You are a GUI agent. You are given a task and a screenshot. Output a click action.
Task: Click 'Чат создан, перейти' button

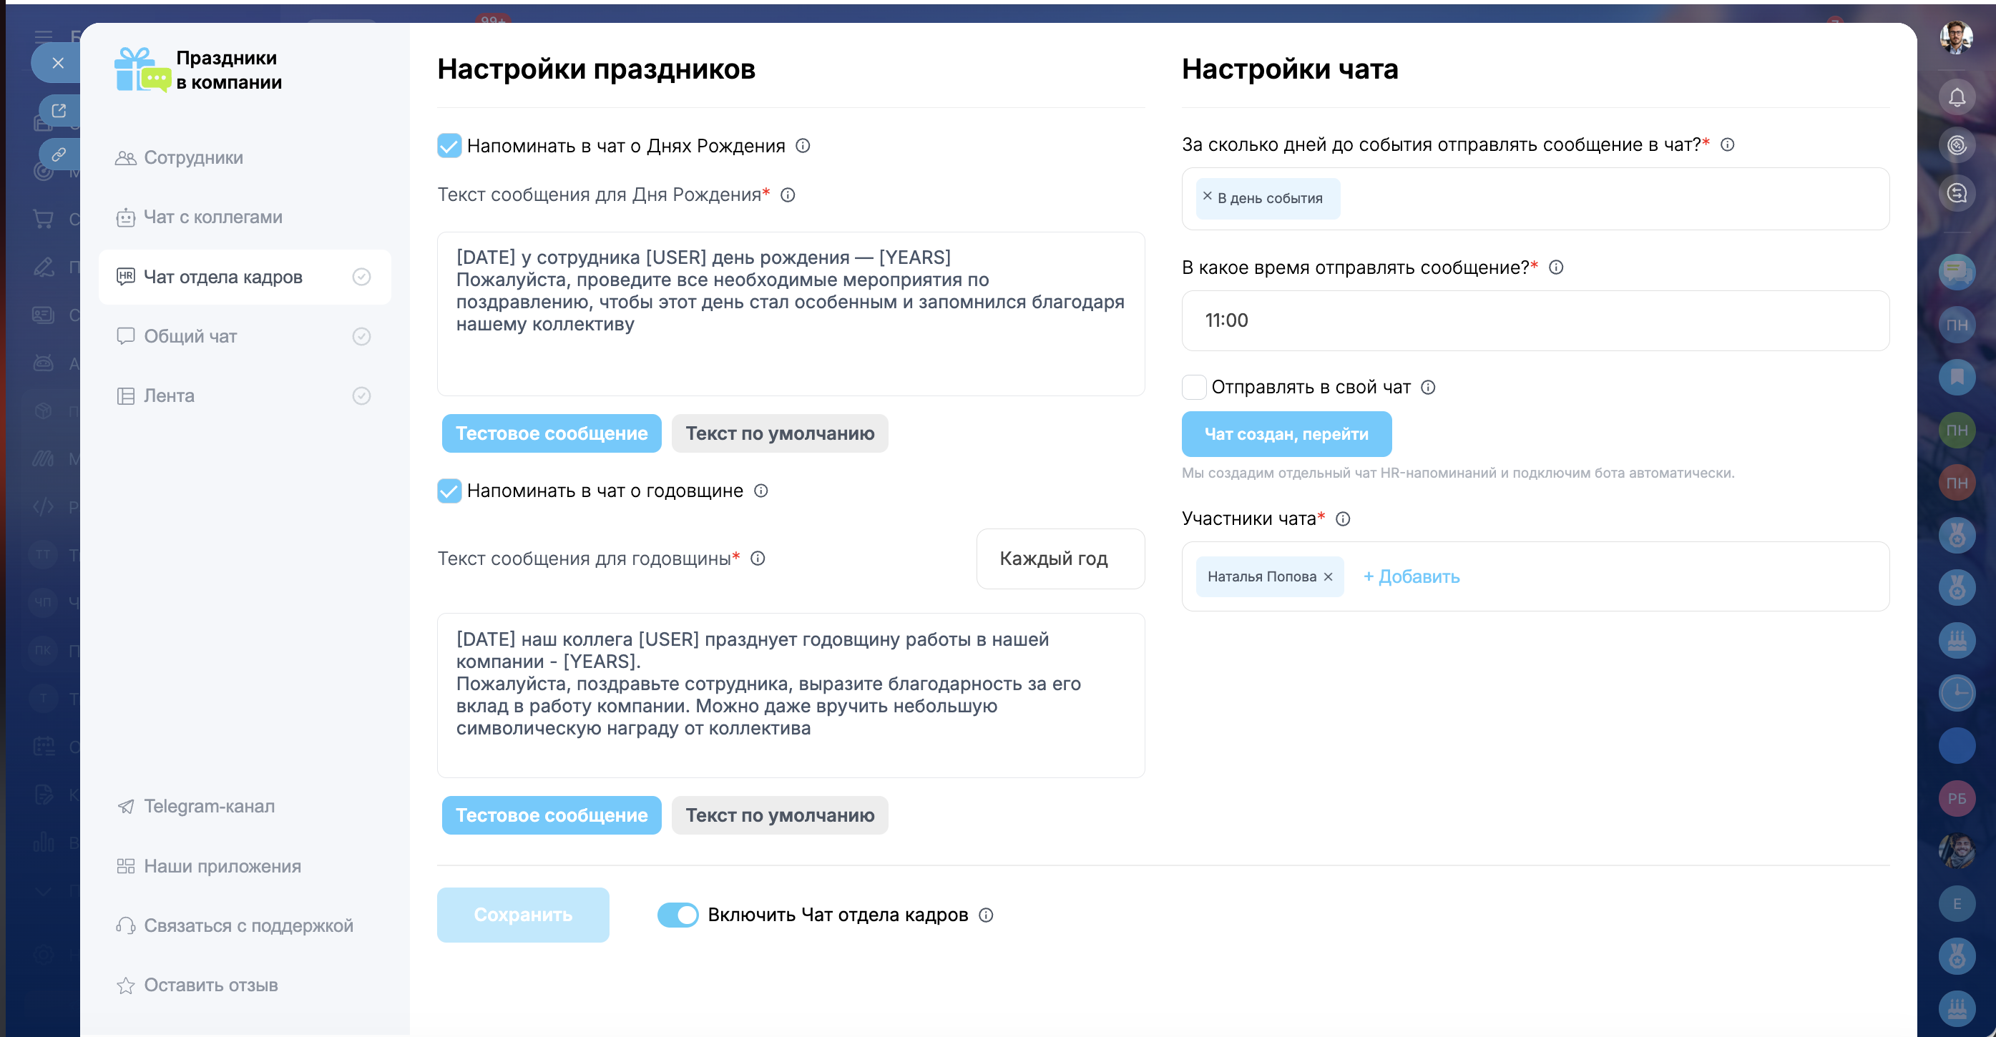[1286, 433]
